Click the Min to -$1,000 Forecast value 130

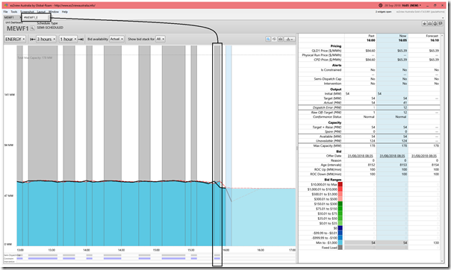coord(436,243)
